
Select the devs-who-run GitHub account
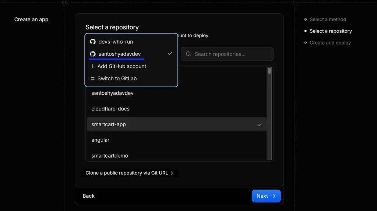[x=131, y=42]
